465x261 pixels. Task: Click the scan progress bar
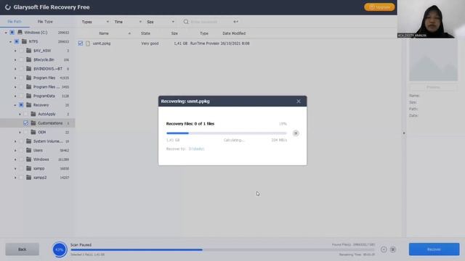point(222,250)
